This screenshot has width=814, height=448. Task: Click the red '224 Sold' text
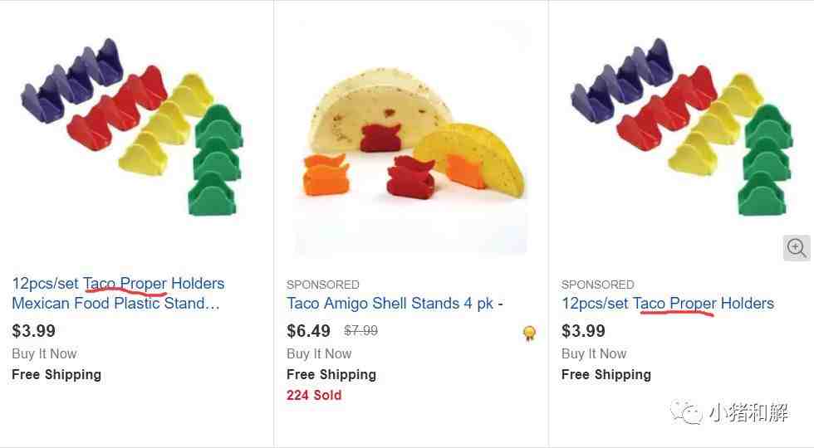click(x=314, y=395)
